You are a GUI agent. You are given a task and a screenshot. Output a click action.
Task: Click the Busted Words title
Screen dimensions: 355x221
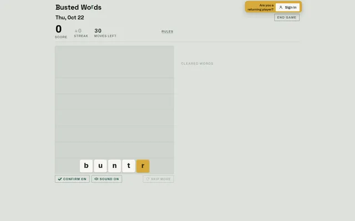click(79, 7)
